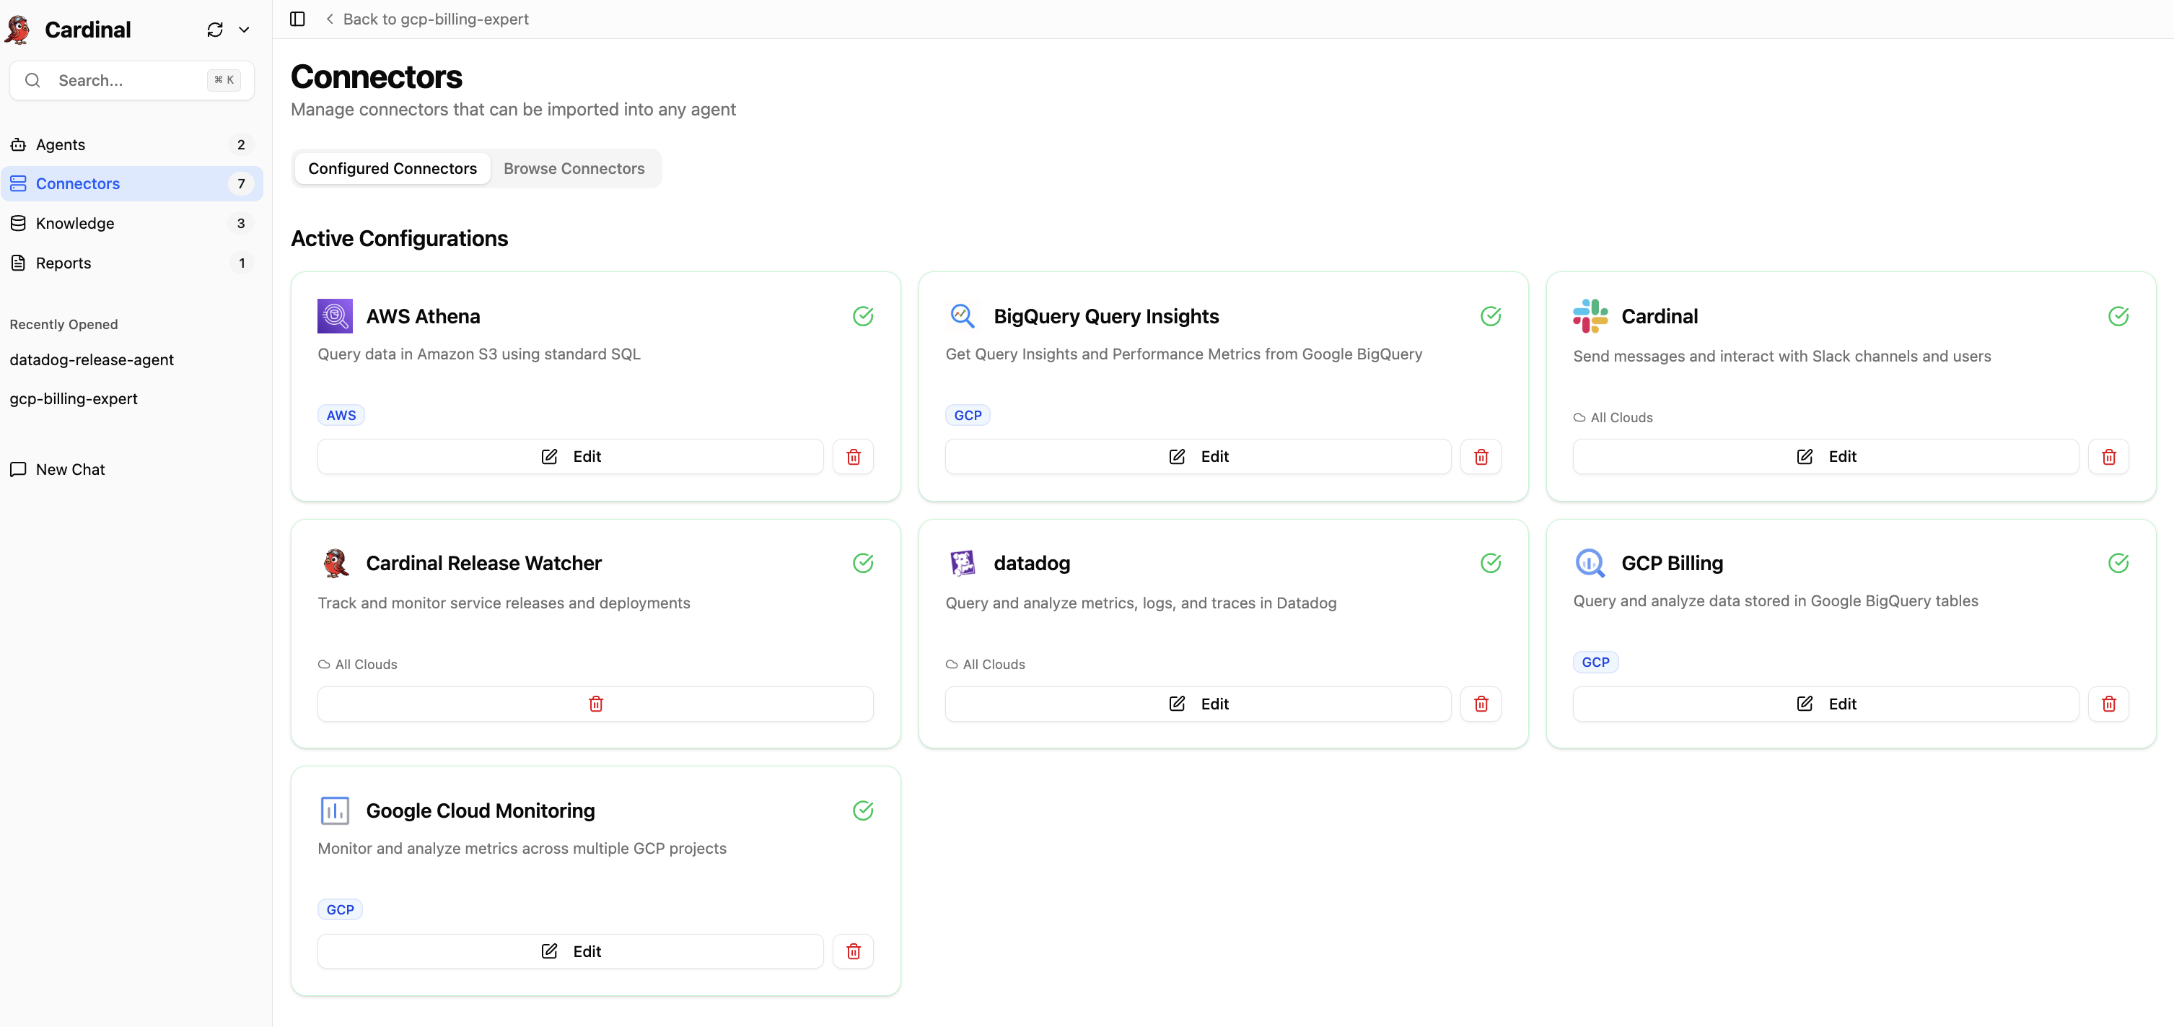Click the datadog connector logo
This screenshot has width=2174, height=1027.
pyautogui.click(x=962, y=563)
